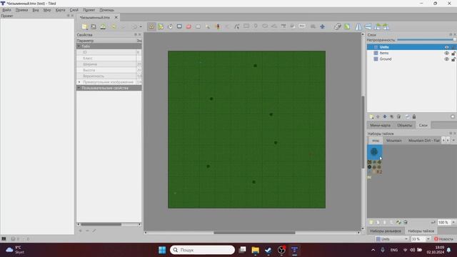
Task: Collapse Пользовательские свойства group
Action: (79, 88)
